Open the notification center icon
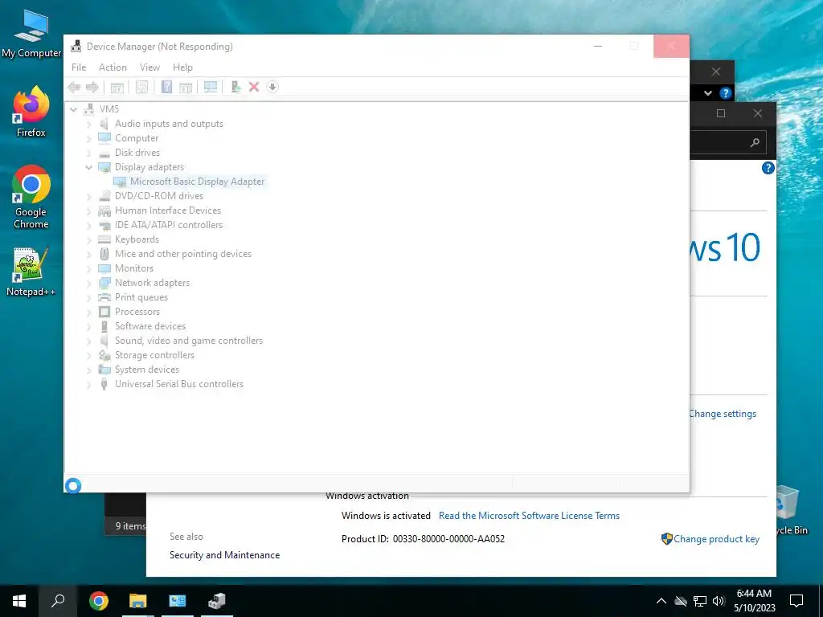Viewport: 823px width, 617px height. [796, 601]
